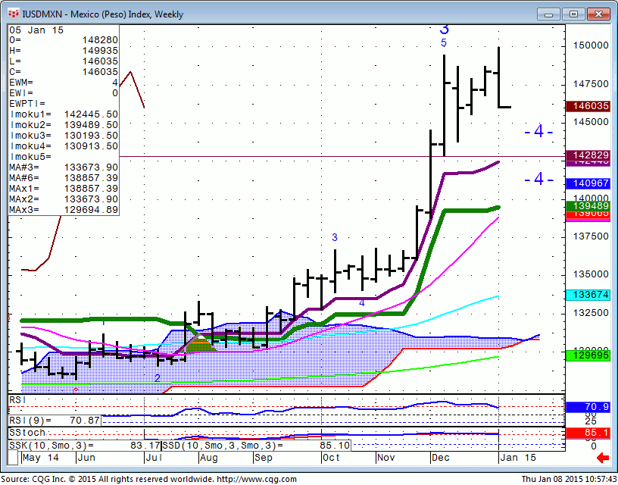Viewport: 618px width, 485px height.
Task: Click the lower blue -4- projection label
Action: pyautogui.click(x=538, y=179)
